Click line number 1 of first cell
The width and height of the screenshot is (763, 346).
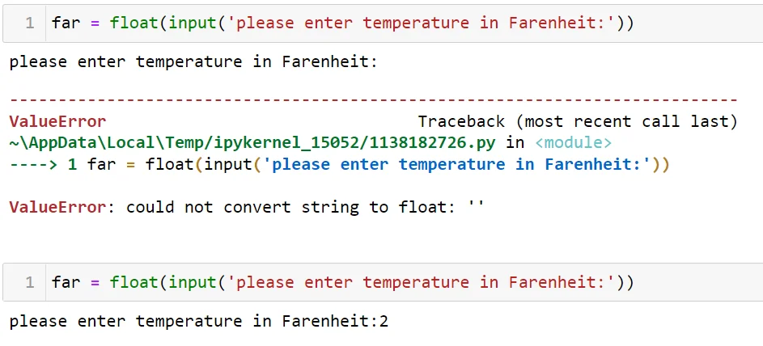pyautogui.click(x=30, y=23)
